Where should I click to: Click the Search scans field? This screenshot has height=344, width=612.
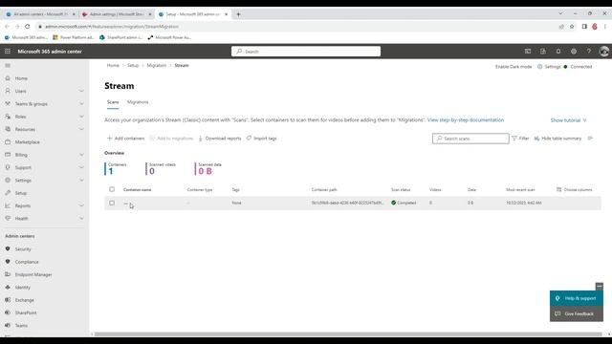click(470, 139)
